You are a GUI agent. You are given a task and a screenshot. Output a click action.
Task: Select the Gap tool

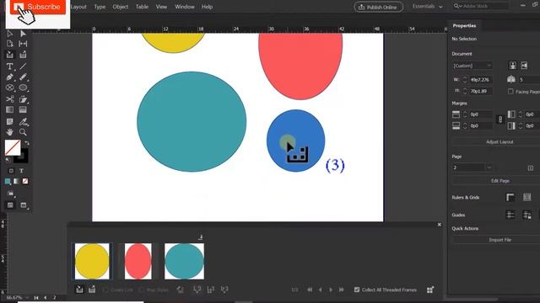click(x=23, y=44)
